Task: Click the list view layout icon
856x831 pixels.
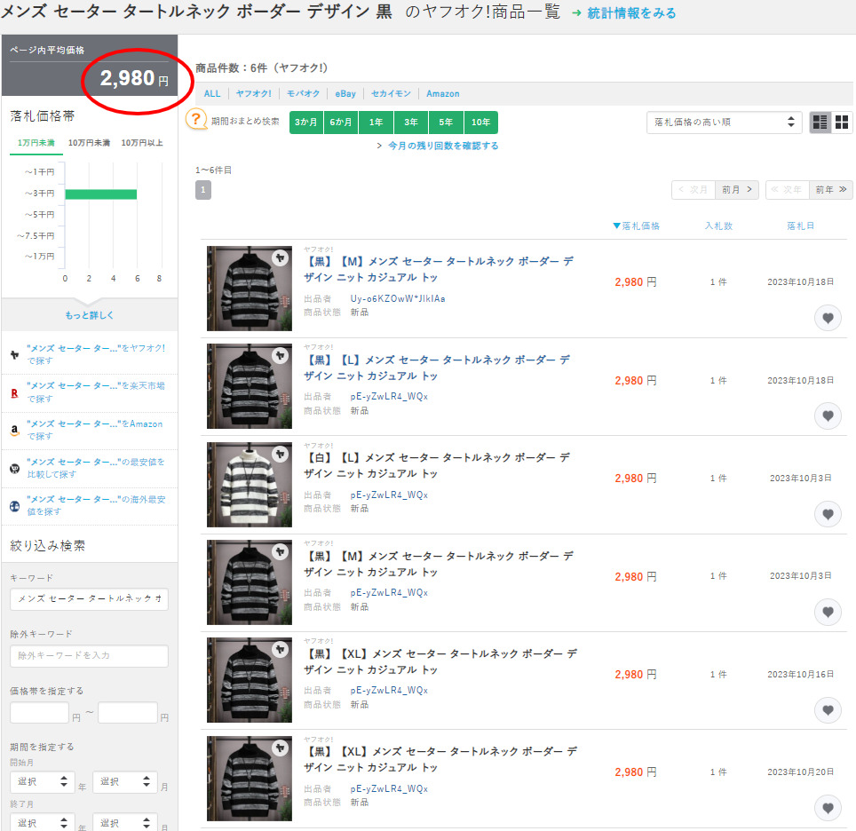Action: 820,123
